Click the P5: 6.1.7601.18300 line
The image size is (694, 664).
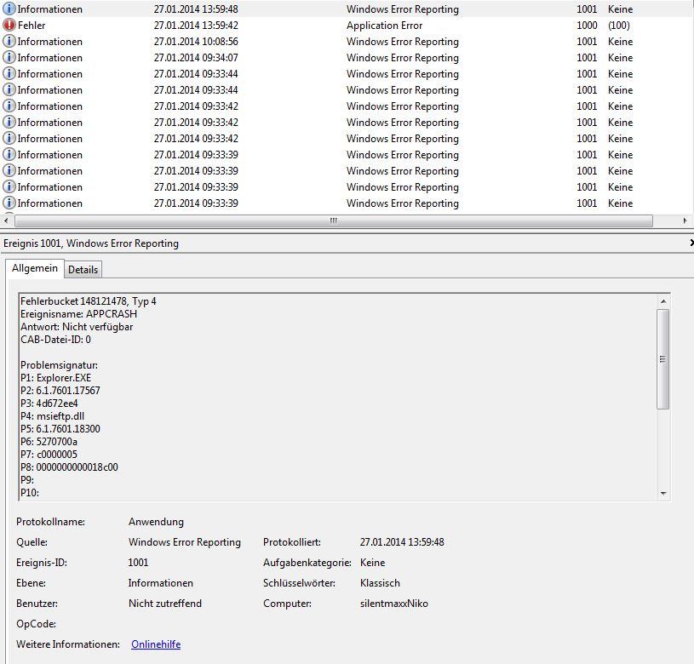pyautogui.click(x=60, y=429)
